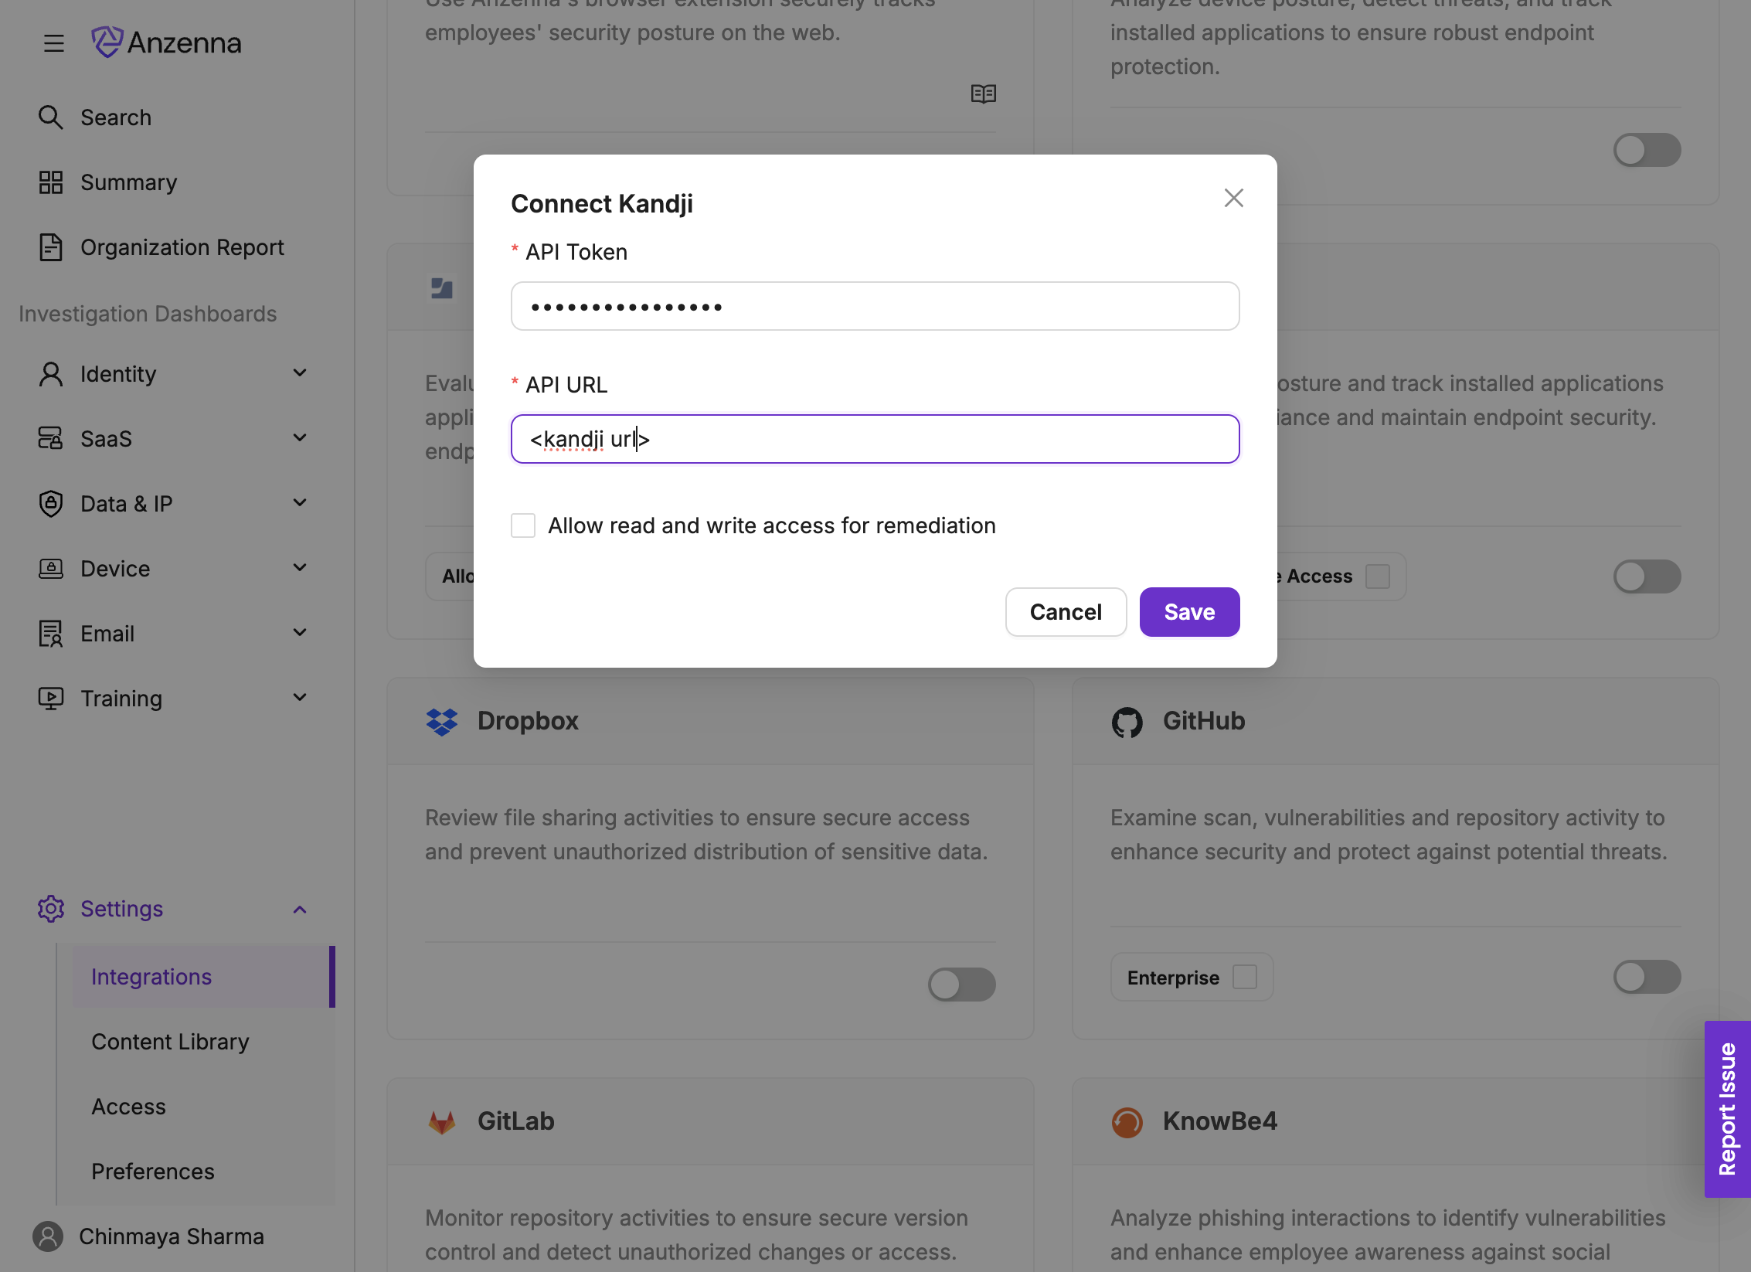Cancel the Connect Kandji dialog

pyautogui.click(x=1066, y=612)
